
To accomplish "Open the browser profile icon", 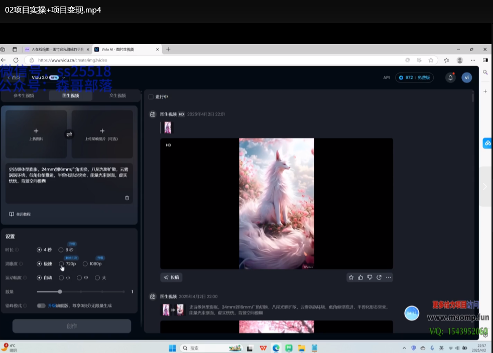I will click(460, 60).
